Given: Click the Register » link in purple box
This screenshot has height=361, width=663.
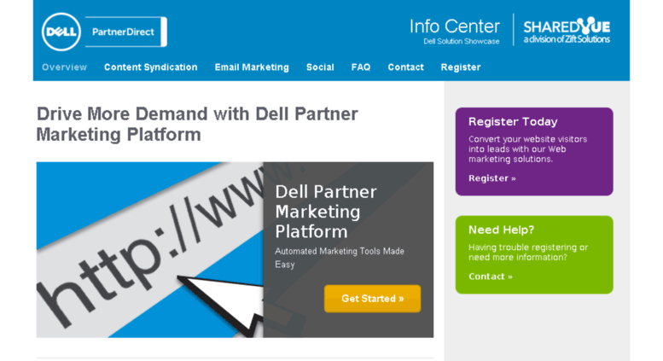Looking at the screenshot, I should (x=492, y=178).
